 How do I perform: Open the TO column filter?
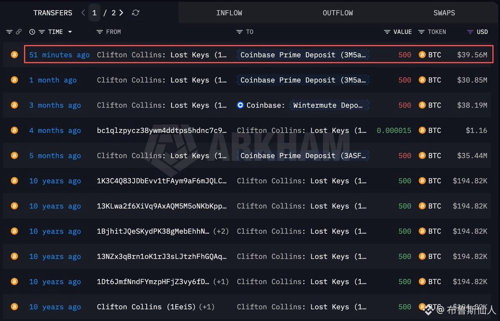(239, 32)
